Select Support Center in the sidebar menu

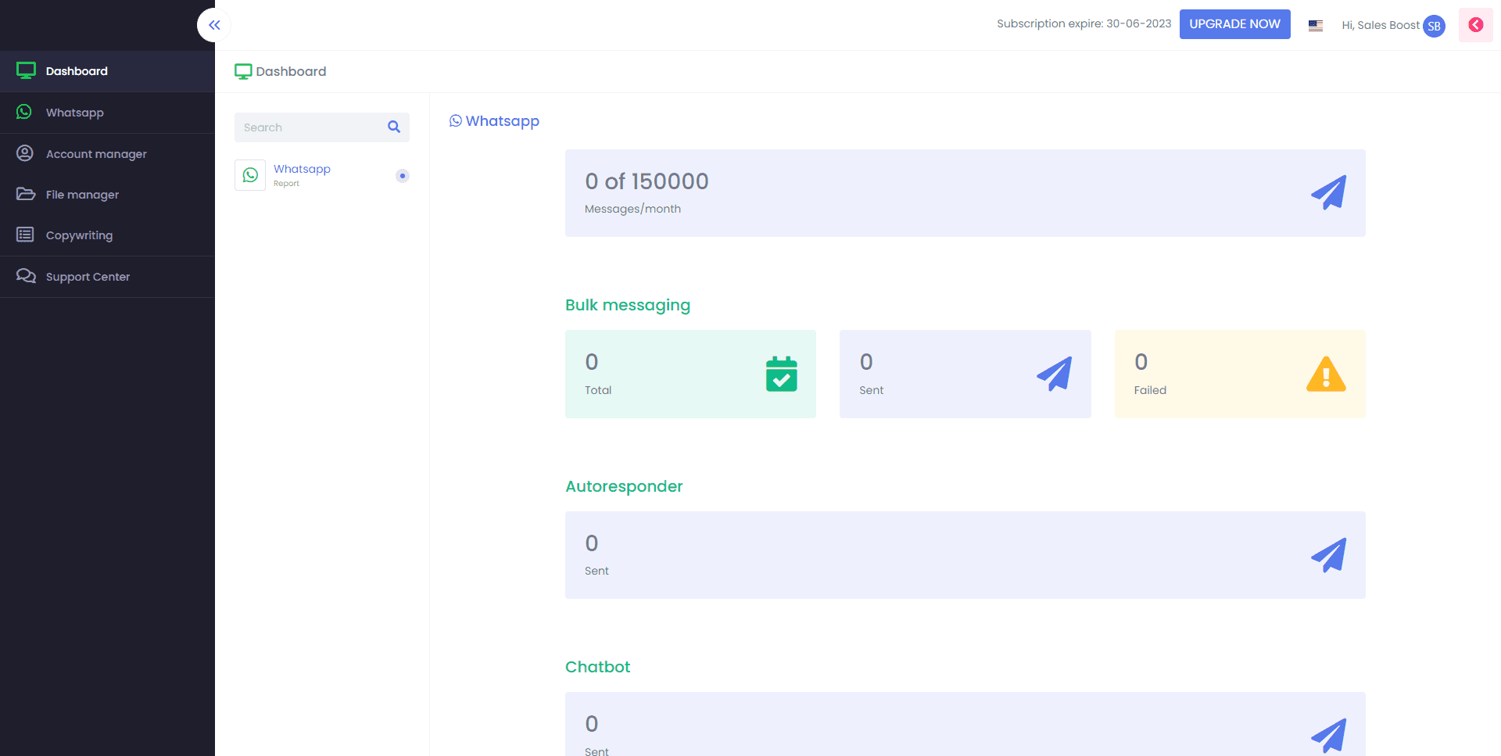click(x=87, y=276)
